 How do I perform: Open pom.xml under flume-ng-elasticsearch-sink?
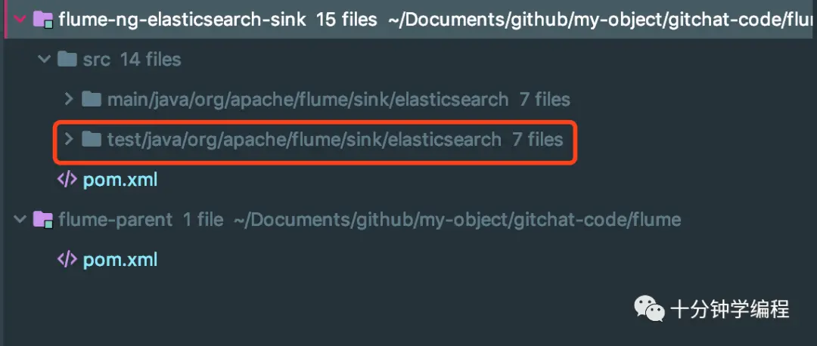[x=120, y=180]
